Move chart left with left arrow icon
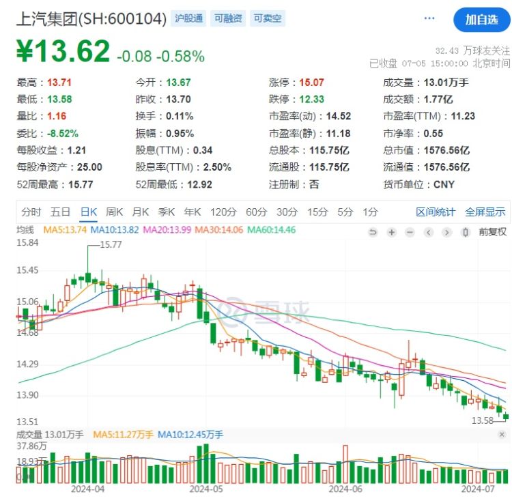 (429, 233)
